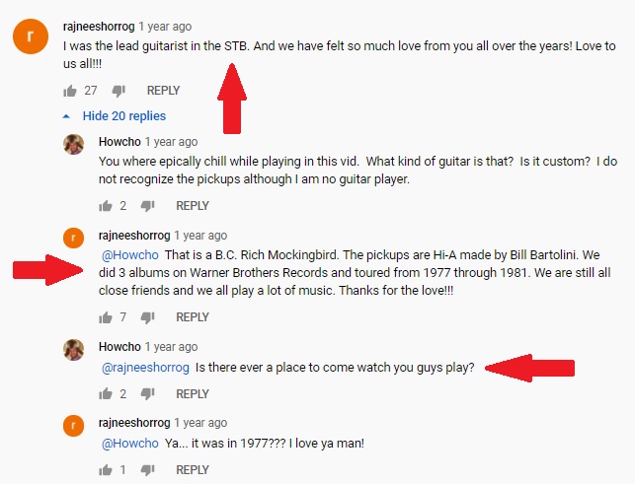Viewport: 635px width, 484px height.
Task: Click rajneeshorrog's orange avatar on top comment
Action: click(31, 37)
